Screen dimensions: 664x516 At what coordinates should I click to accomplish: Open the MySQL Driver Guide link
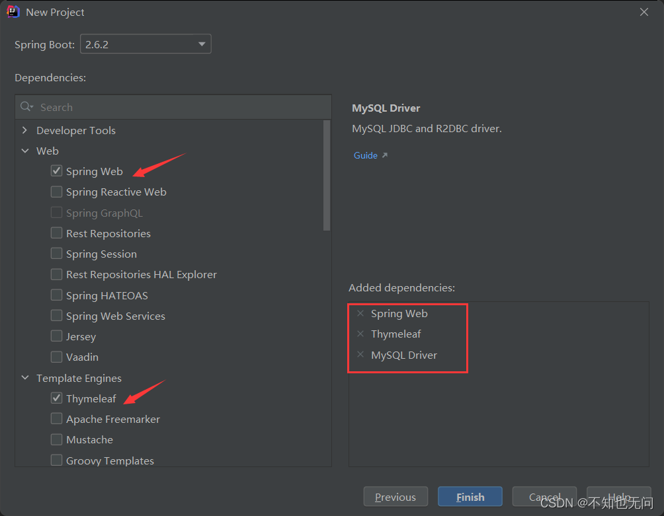pos(366,156)
